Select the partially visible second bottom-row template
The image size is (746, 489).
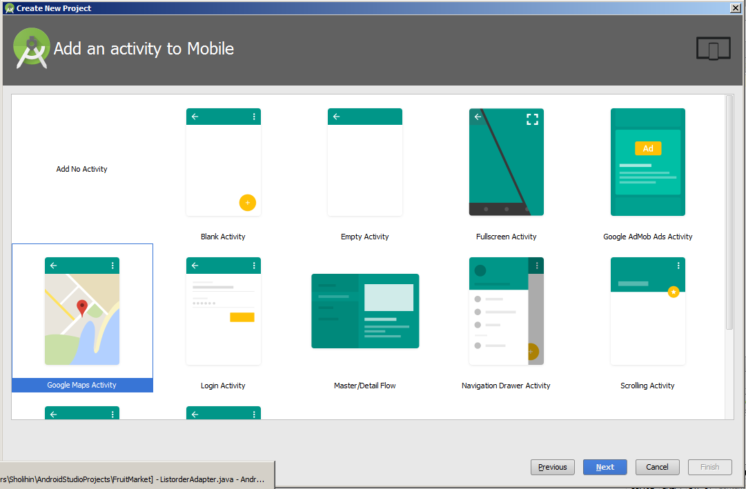(223, 413)
